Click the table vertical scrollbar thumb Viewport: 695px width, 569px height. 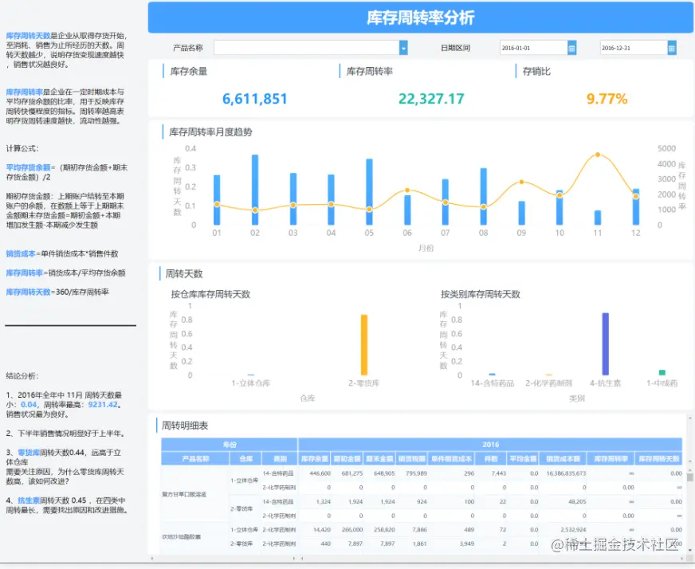[x=689, y=477]
